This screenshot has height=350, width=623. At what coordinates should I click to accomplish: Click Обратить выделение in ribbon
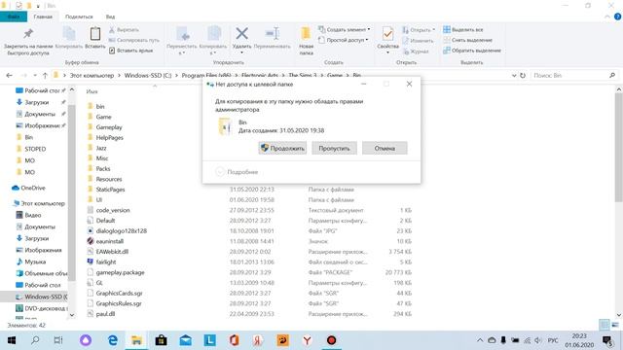coord(472,51)
